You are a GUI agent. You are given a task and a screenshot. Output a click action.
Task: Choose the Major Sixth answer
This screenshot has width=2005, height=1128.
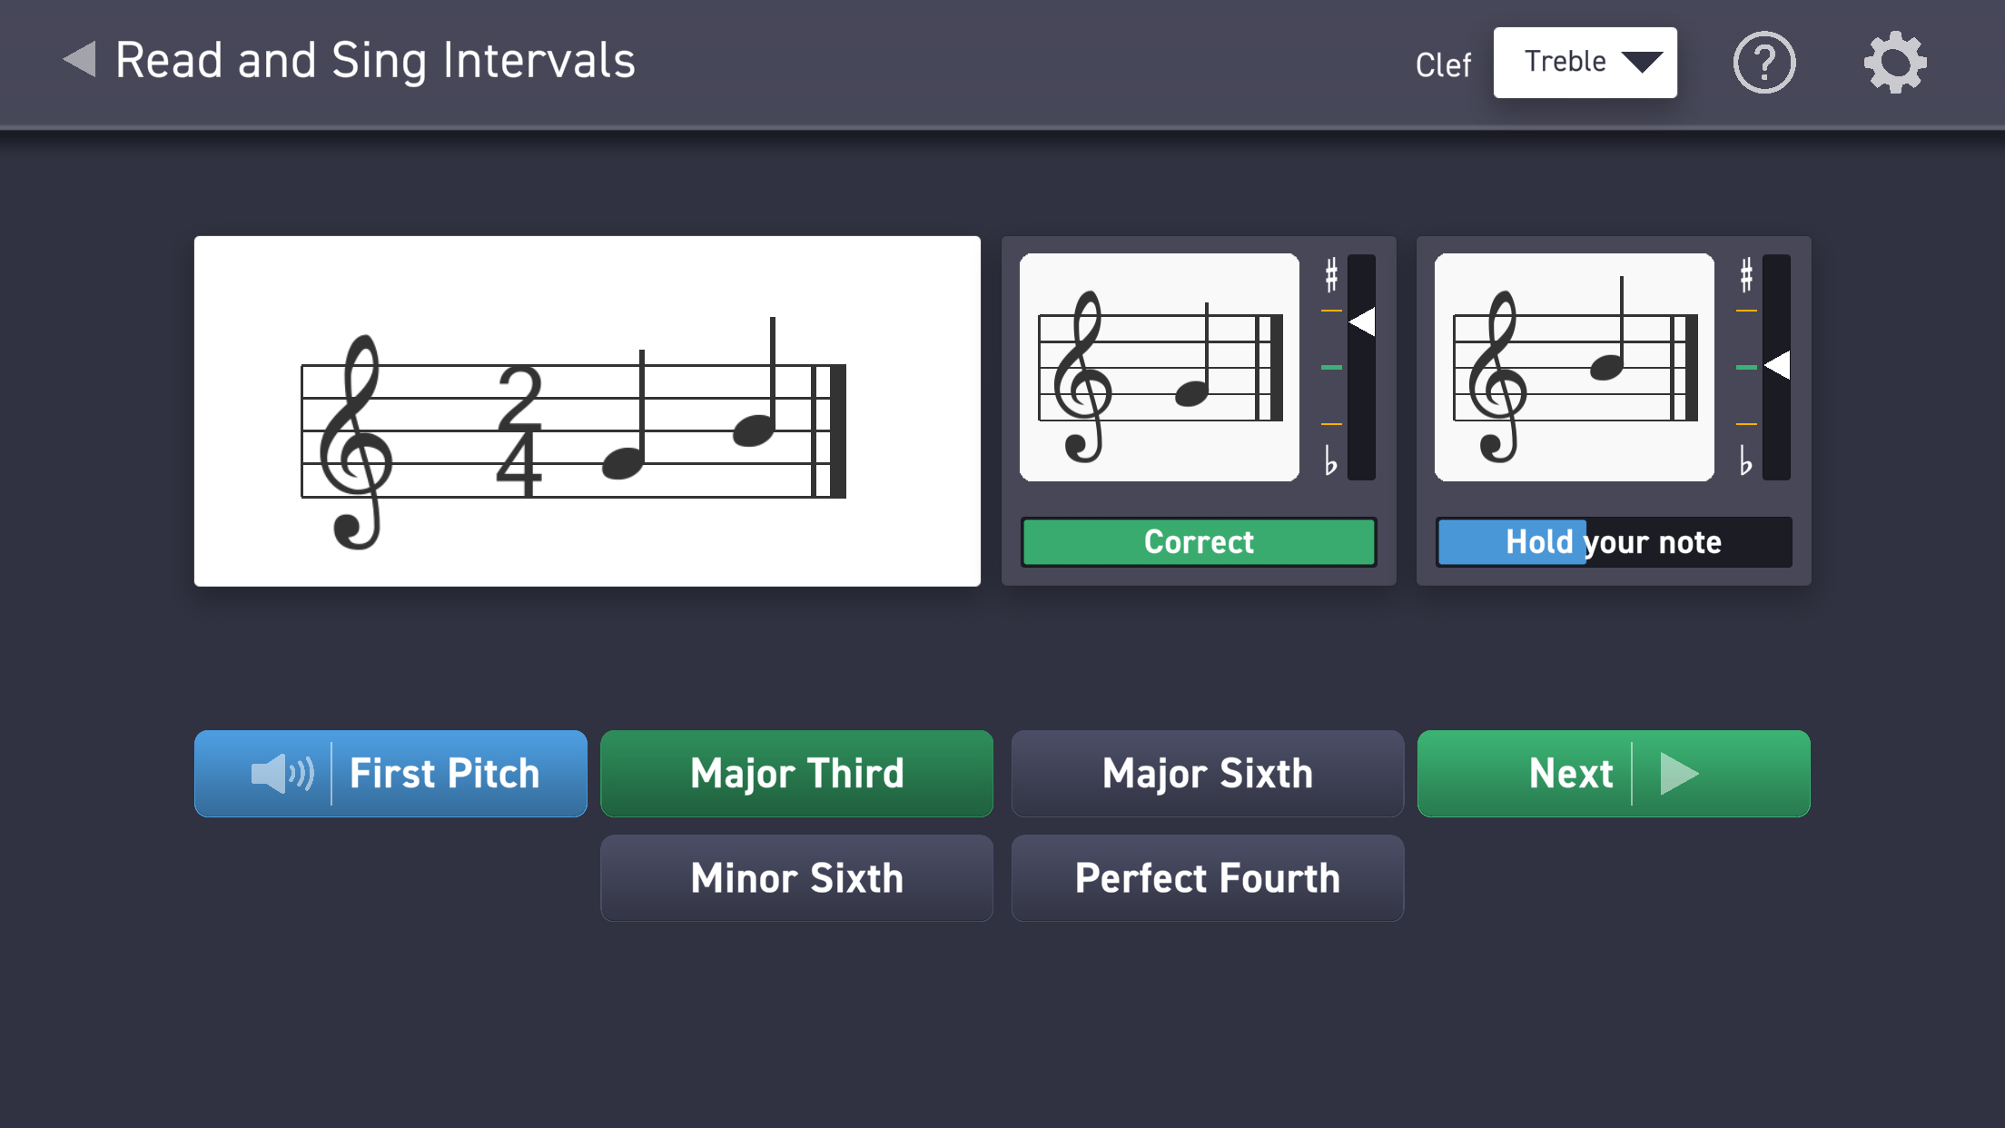click(1208, 774)
